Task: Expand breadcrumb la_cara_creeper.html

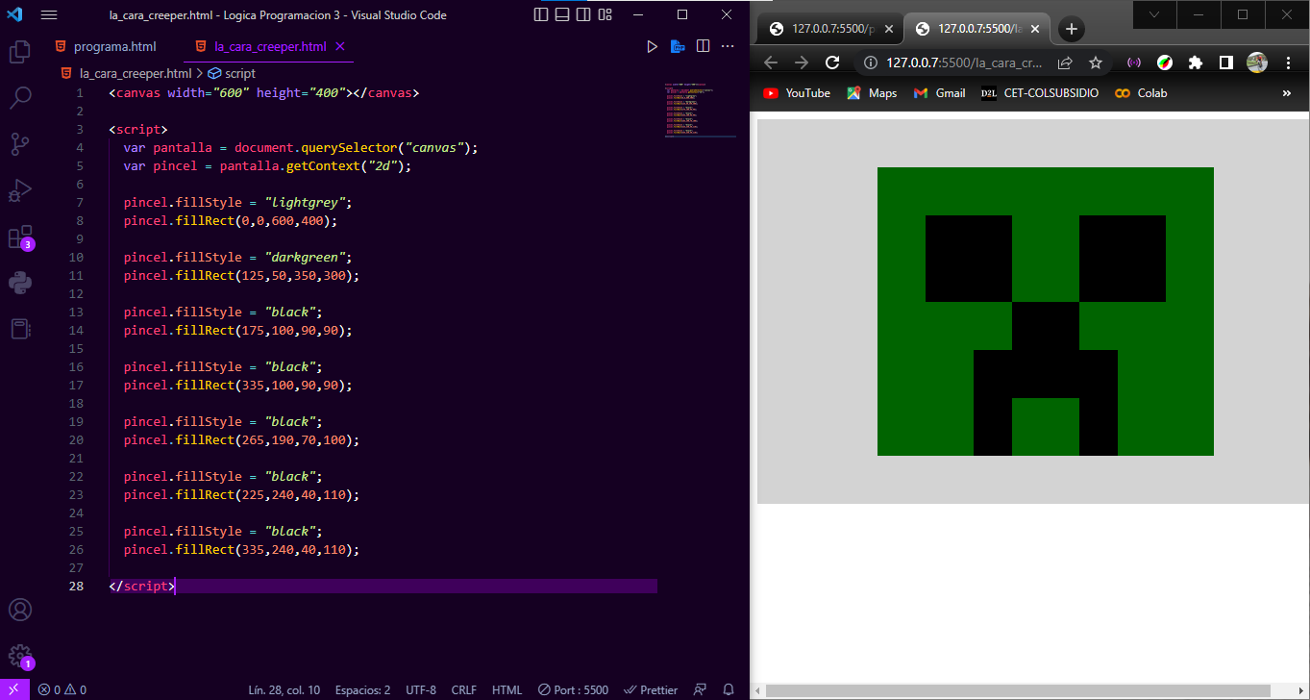Action: click(x=135, y=73)
